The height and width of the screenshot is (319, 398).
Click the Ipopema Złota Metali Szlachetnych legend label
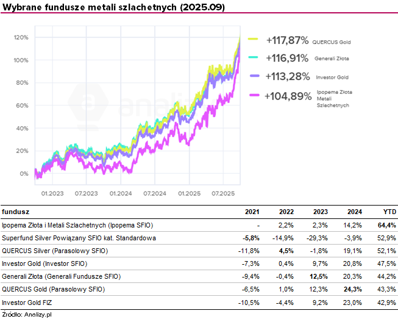[x=333, y=98]
